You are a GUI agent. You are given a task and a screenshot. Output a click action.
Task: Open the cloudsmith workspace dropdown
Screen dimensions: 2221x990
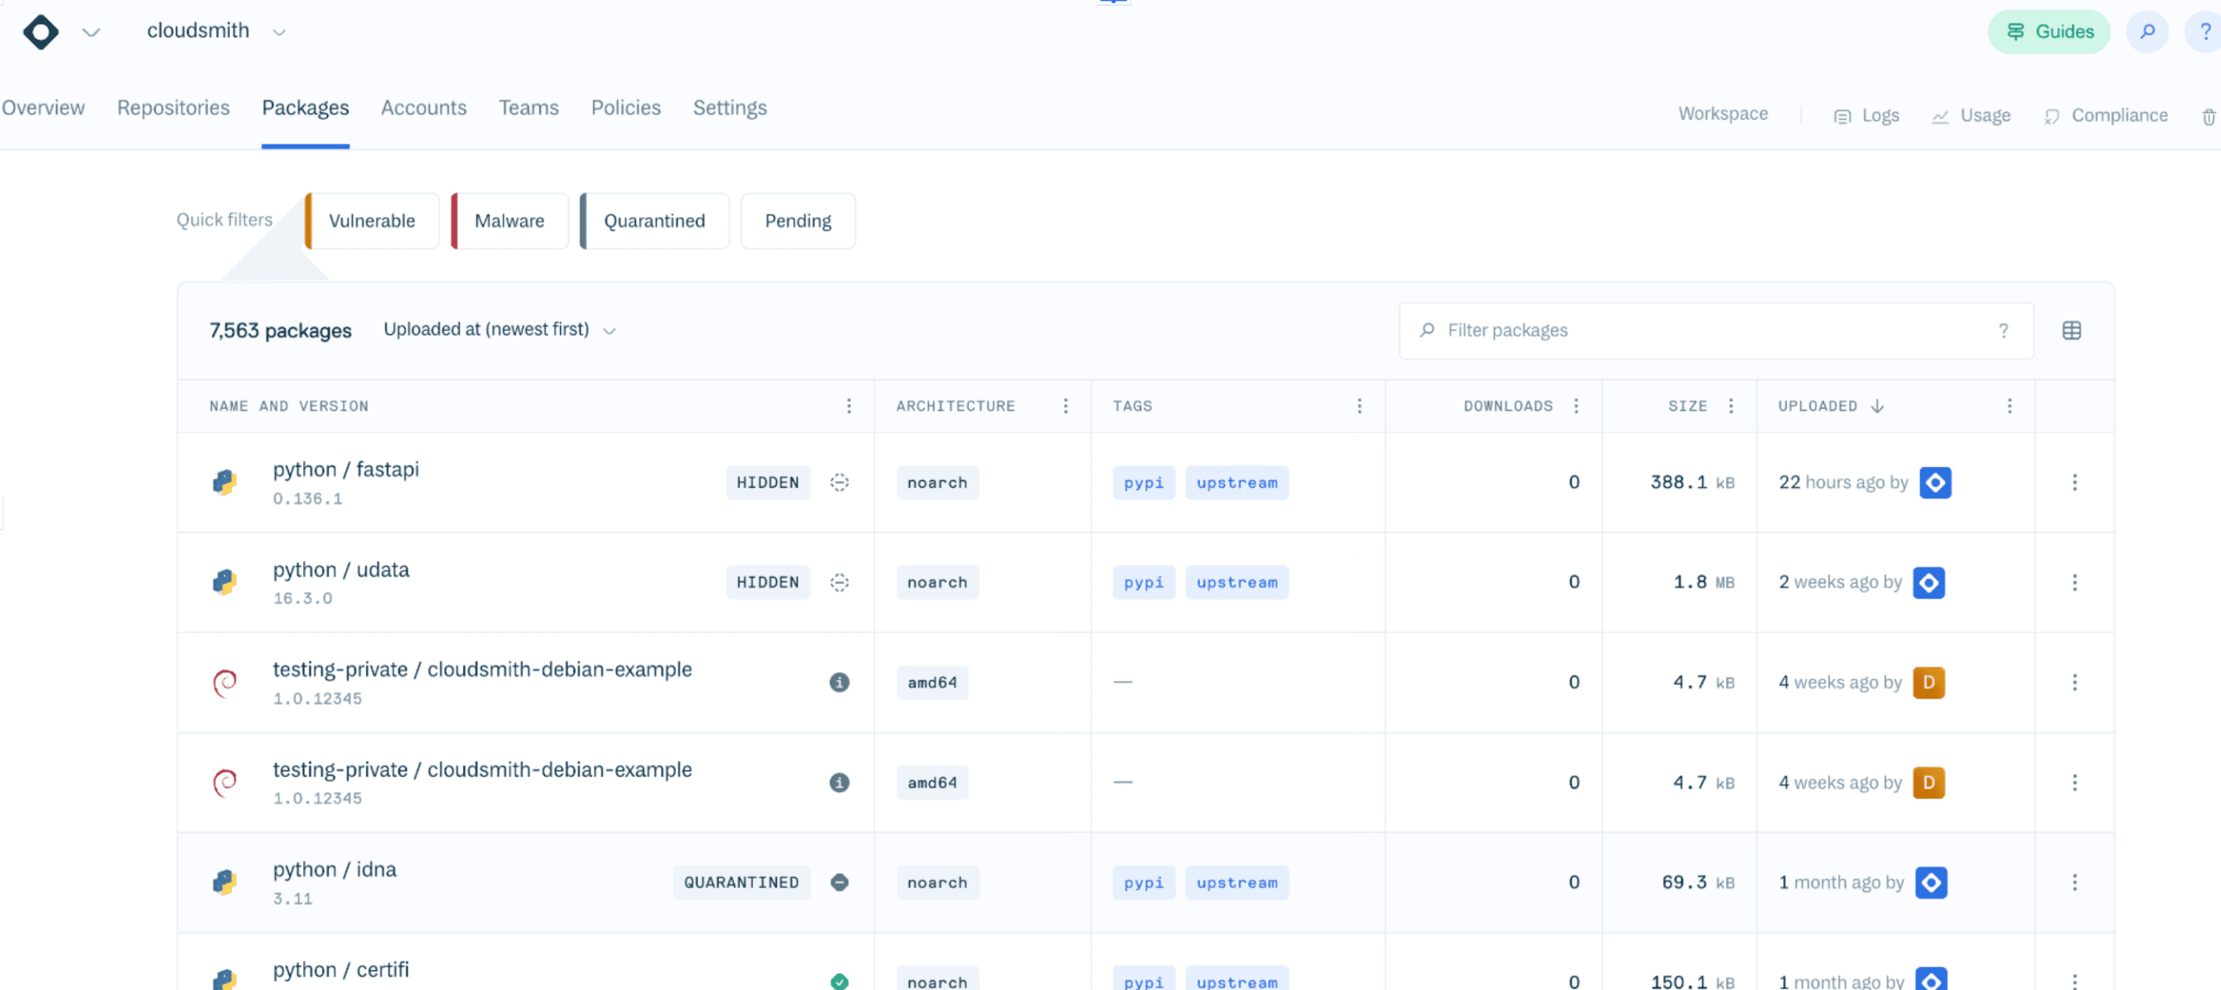(217, 31)
